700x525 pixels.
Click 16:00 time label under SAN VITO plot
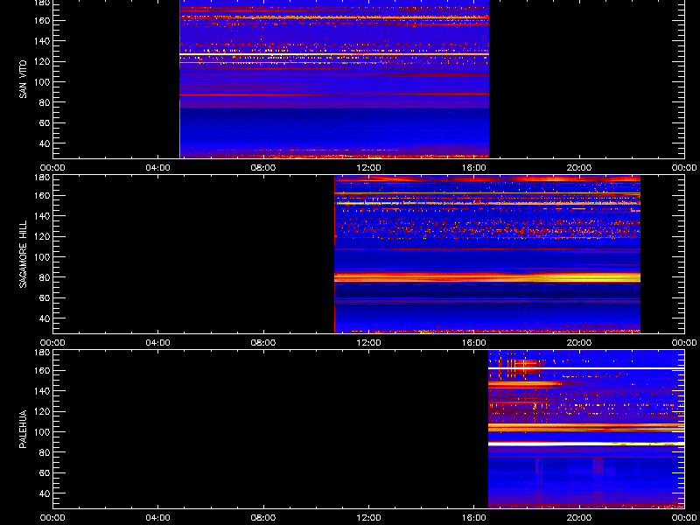pos(474,168)
